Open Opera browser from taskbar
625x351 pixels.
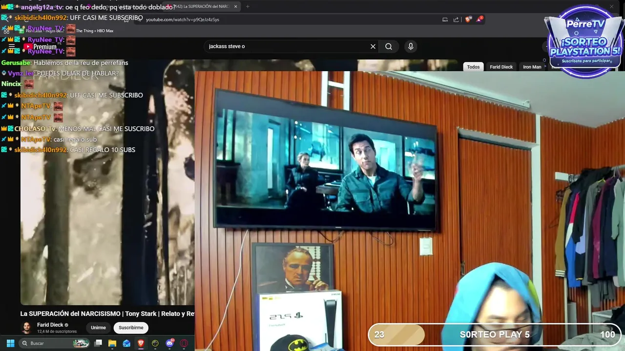[184, 343]
